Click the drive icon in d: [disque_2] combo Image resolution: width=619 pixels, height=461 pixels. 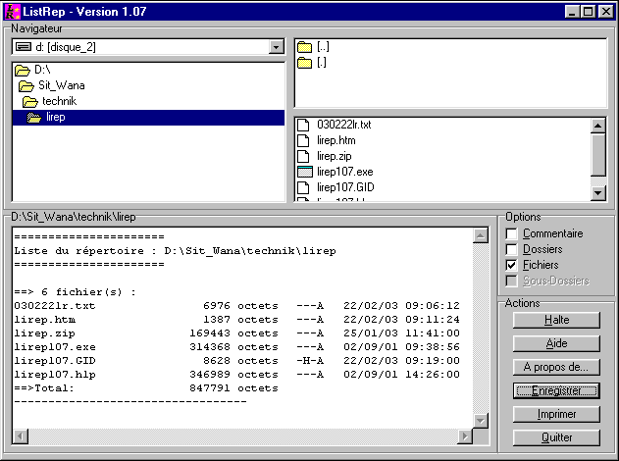coord(24,47)
